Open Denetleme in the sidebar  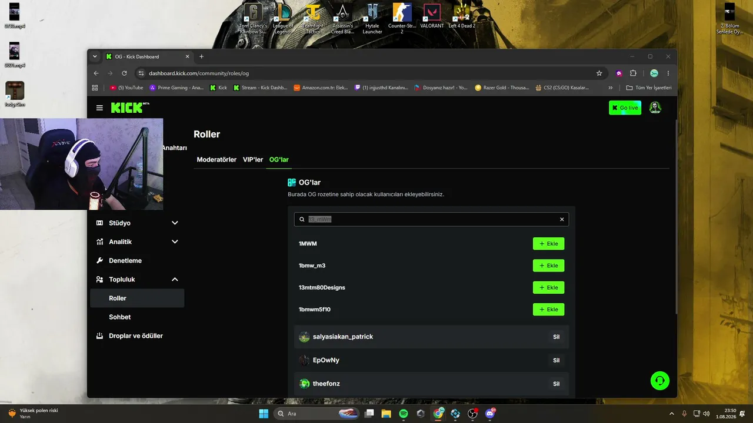coord(137,261)
